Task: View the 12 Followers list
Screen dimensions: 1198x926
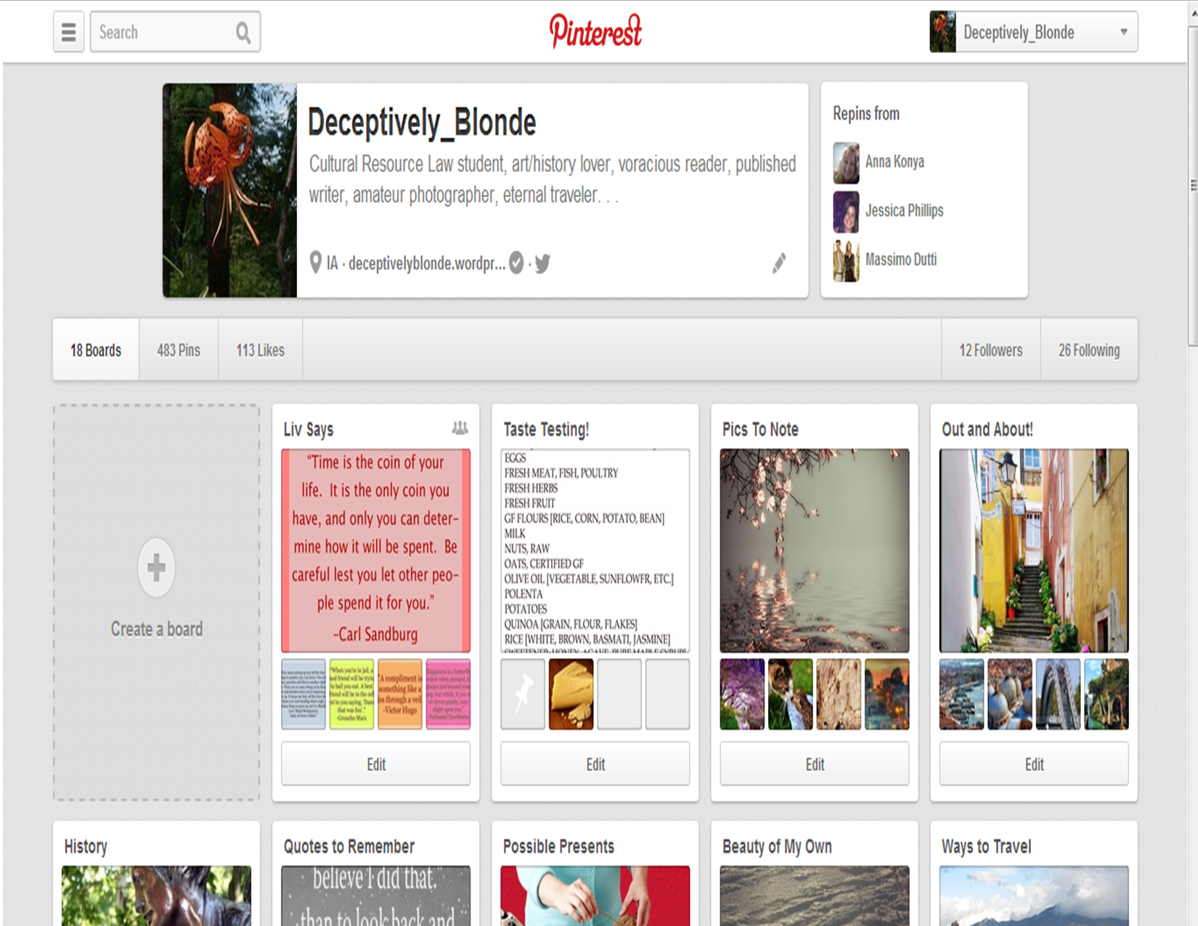Action: (x=990, y=350)
